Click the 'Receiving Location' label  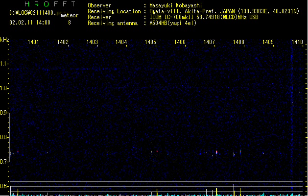114,11
